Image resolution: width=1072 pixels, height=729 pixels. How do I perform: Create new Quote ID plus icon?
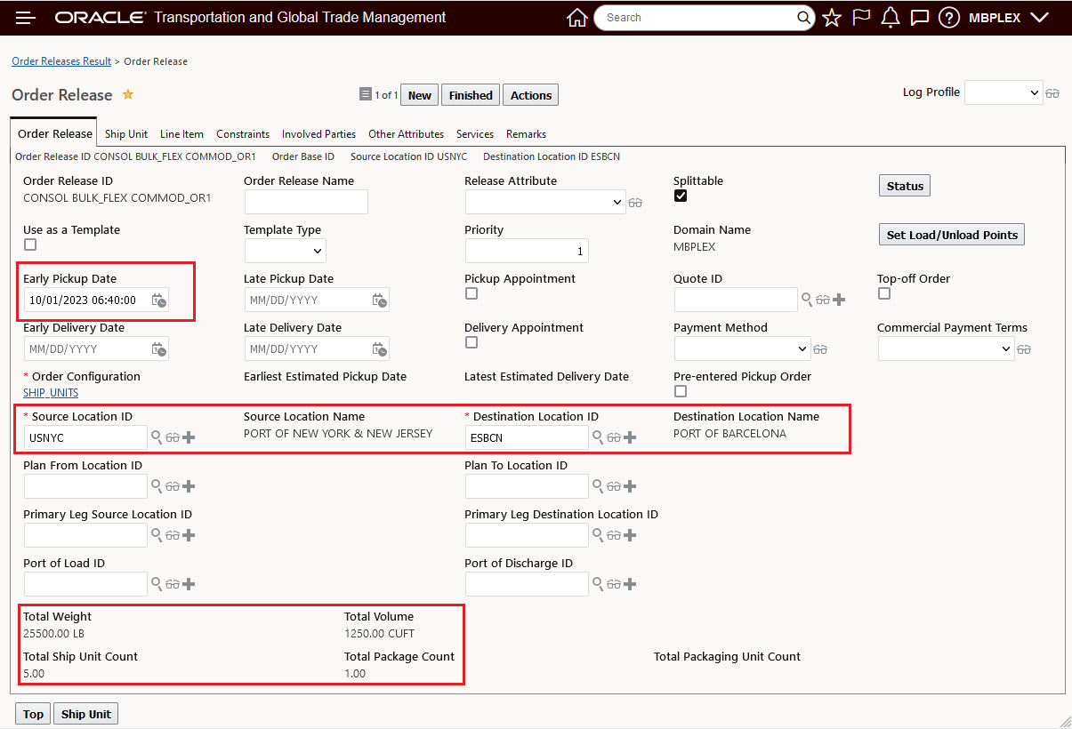click(x=839, y=300)
